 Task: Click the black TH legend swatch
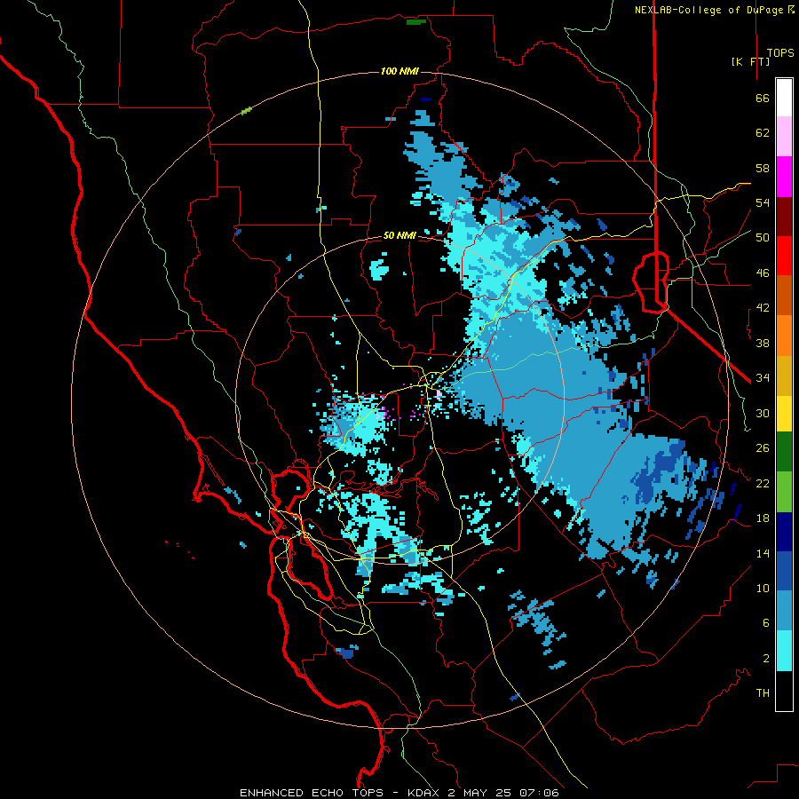pyautogui.click(x=784, y=691)
